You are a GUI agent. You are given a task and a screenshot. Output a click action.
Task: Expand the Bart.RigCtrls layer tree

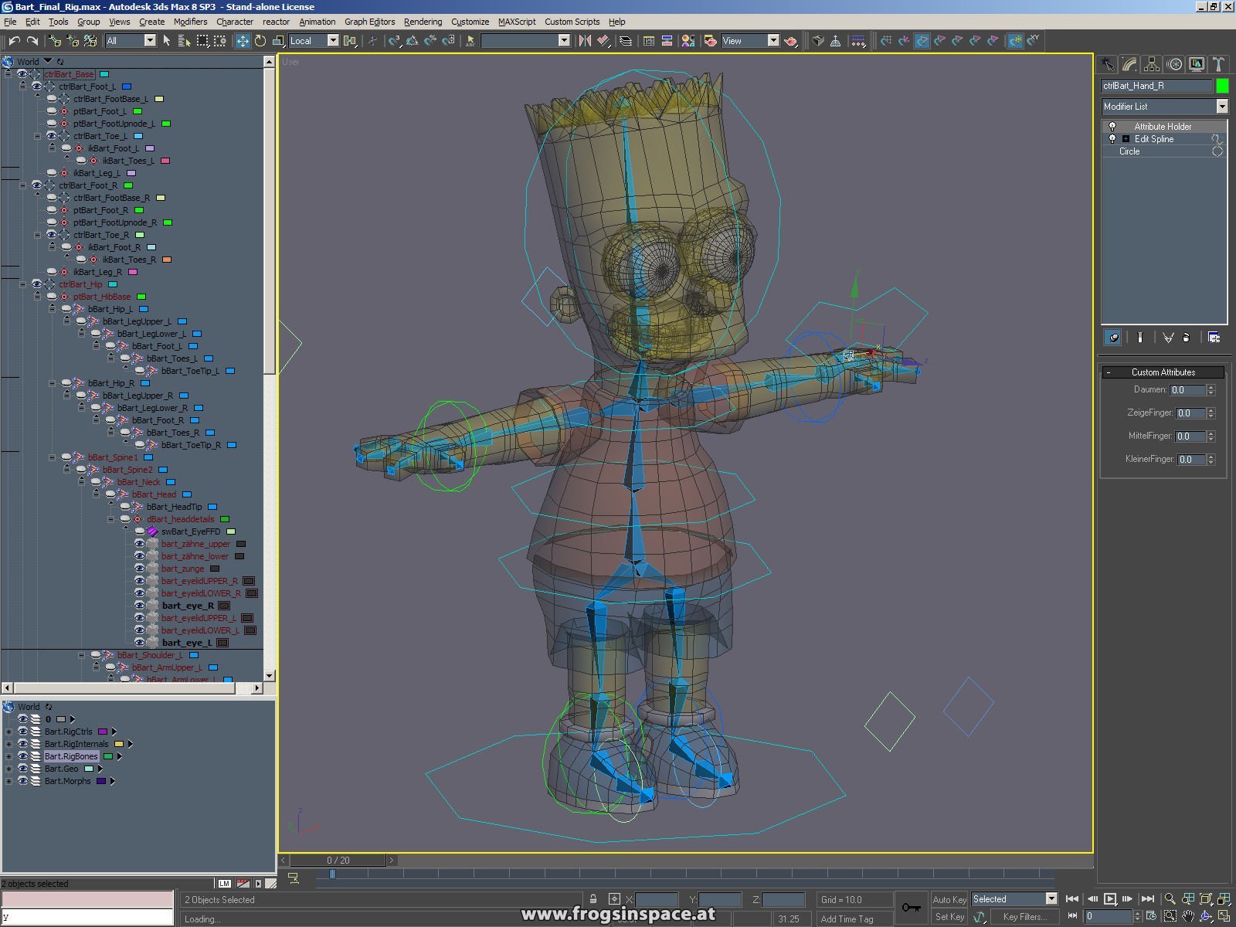(9, 732)
